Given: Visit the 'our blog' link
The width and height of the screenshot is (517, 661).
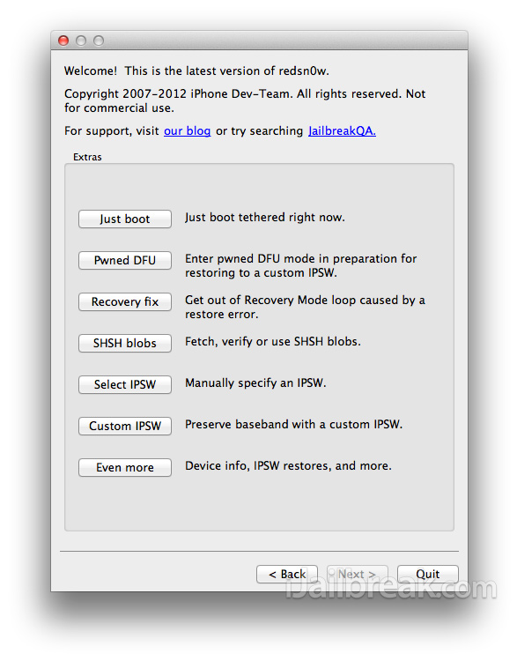Looking at the screenshot, I should pos(187,131).
